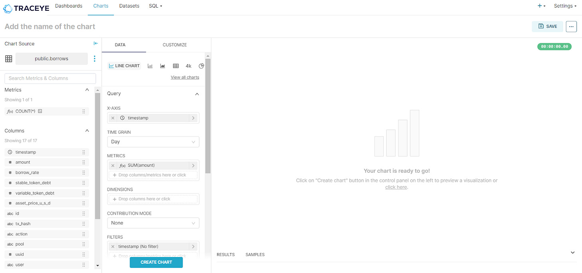
Task: Open the CONTRIBUTION MODE dropdown
Action: coord(153,223)
